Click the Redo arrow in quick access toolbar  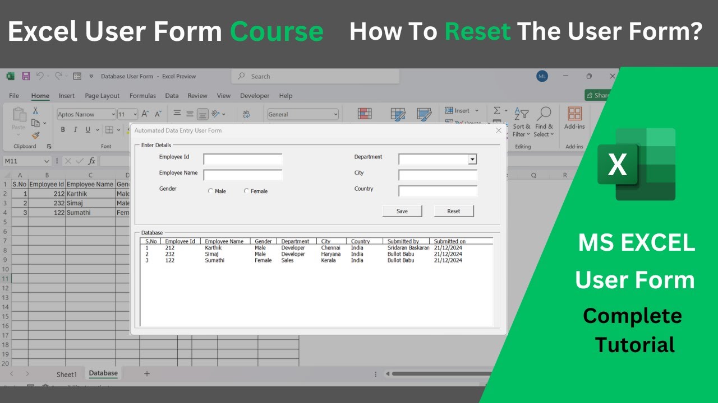[58, 76]
